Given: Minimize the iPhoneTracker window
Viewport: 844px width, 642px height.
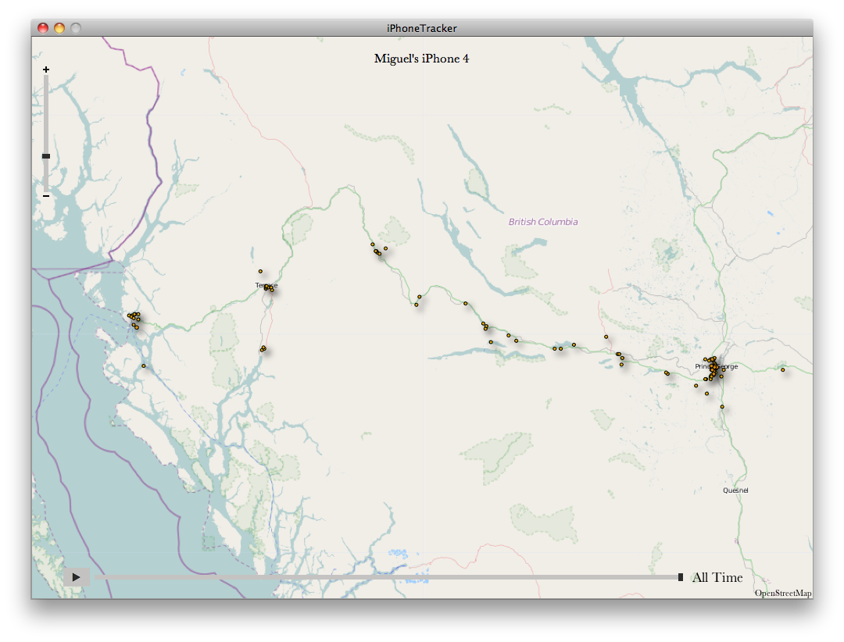Looking at the screenshot, I should 59,28.
